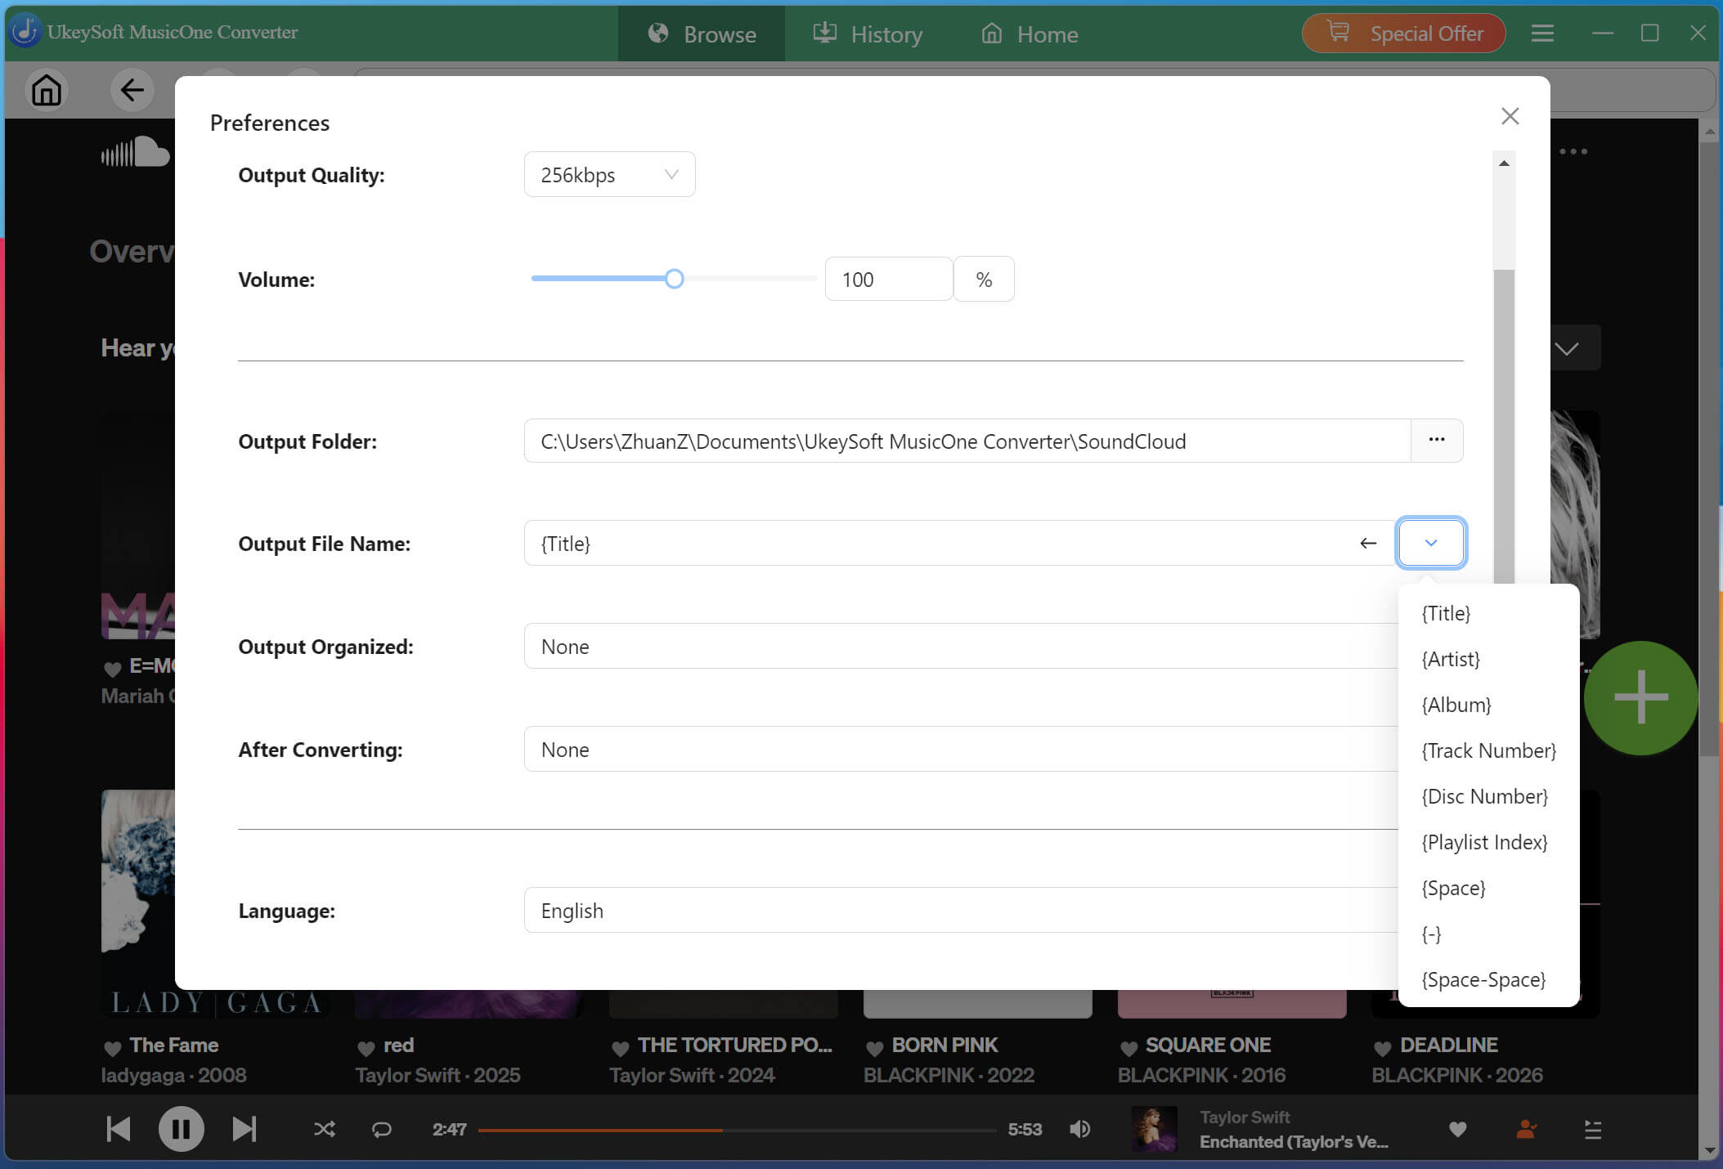The height and width of the screenshot is (1169, 1723).
Task: Open The Fame album title
Action: (174, 1045)
